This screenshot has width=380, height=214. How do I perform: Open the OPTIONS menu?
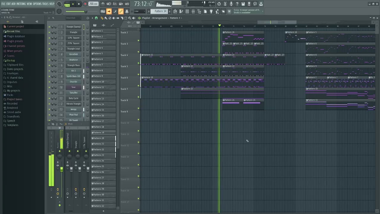37,4
